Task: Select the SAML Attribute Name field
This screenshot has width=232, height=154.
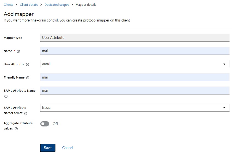Action: tap(135, 90)
